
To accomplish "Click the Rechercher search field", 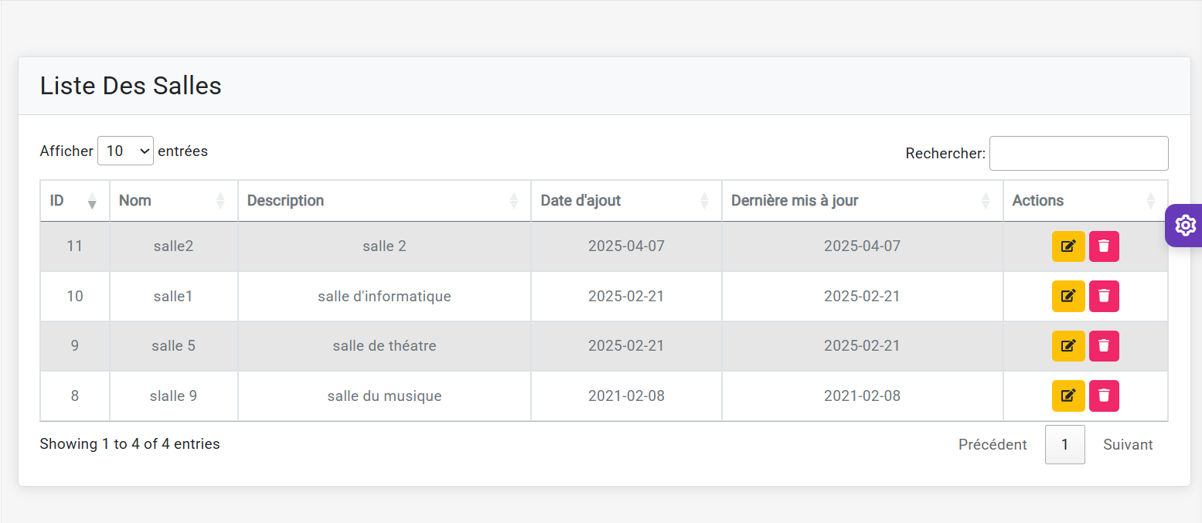I will (1078, 154).
